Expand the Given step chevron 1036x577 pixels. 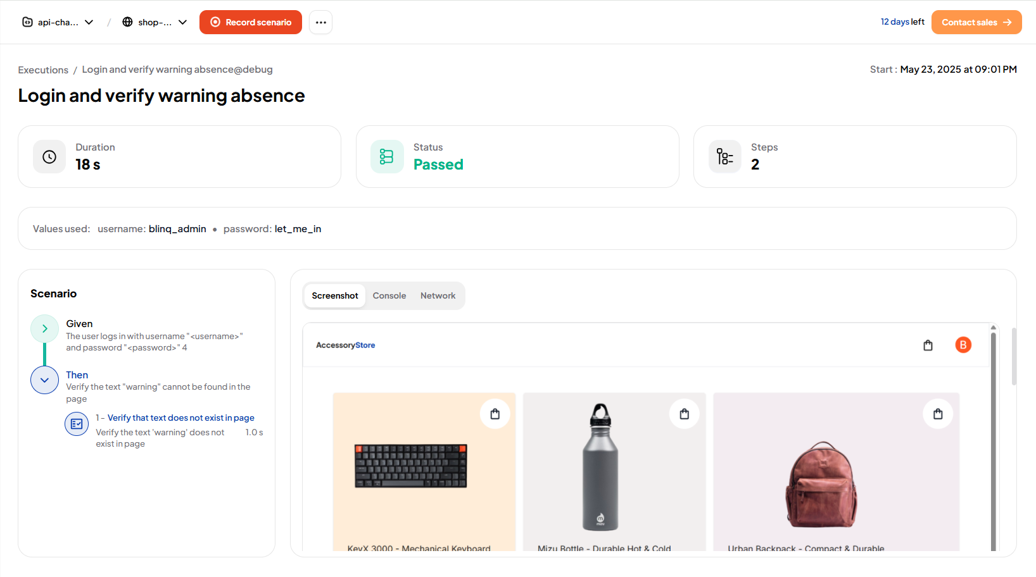click(x=45, y=328)
